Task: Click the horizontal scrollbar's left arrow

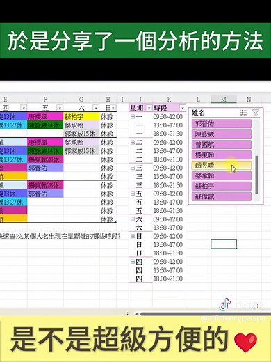Action: (137, 314)
